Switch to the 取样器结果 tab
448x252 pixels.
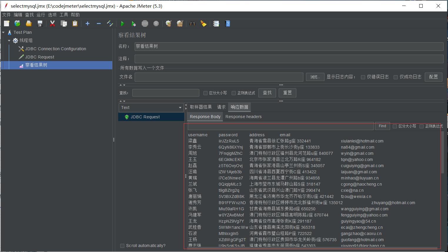201,107
